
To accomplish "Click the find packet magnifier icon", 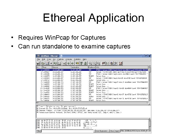I will pos(64,63).
